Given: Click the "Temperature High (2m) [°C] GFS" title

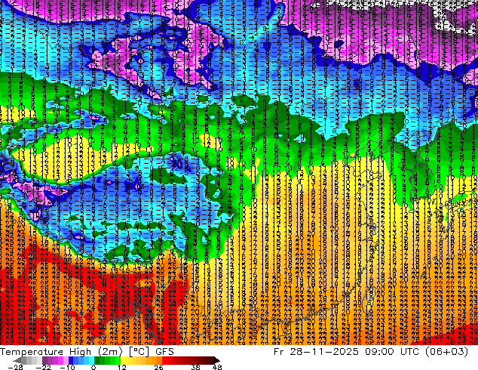Looking at the screenshot, I should click(x=87, y=351).
